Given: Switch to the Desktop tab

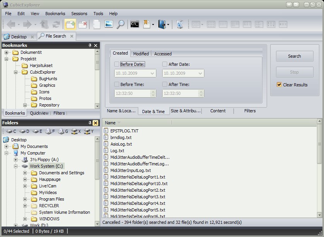Looking at the screenshot, I should pos(19,37).
